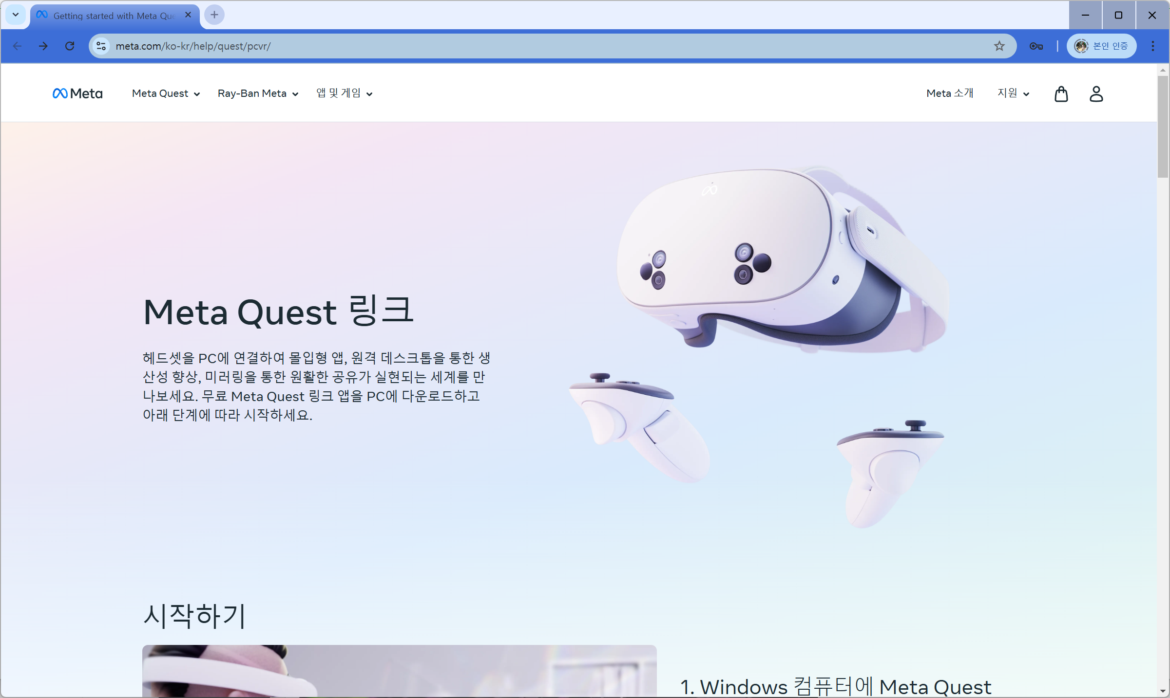Viewport: 1170px width, 698px height.
Task: Open Chrome three-dot menu
Action: coord(1152,46)
